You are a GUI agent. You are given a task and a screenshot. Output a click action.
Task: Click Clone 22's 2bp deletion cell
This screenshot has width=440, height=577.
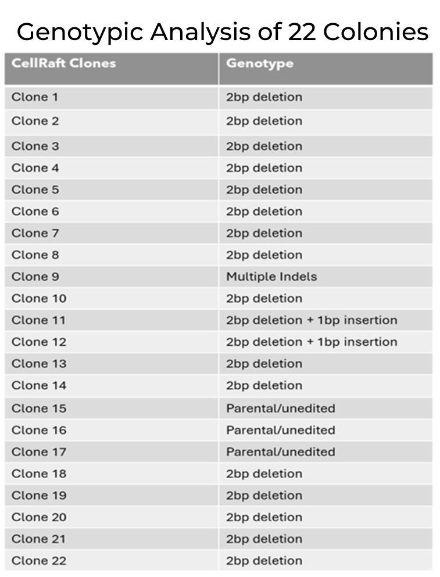325,561
